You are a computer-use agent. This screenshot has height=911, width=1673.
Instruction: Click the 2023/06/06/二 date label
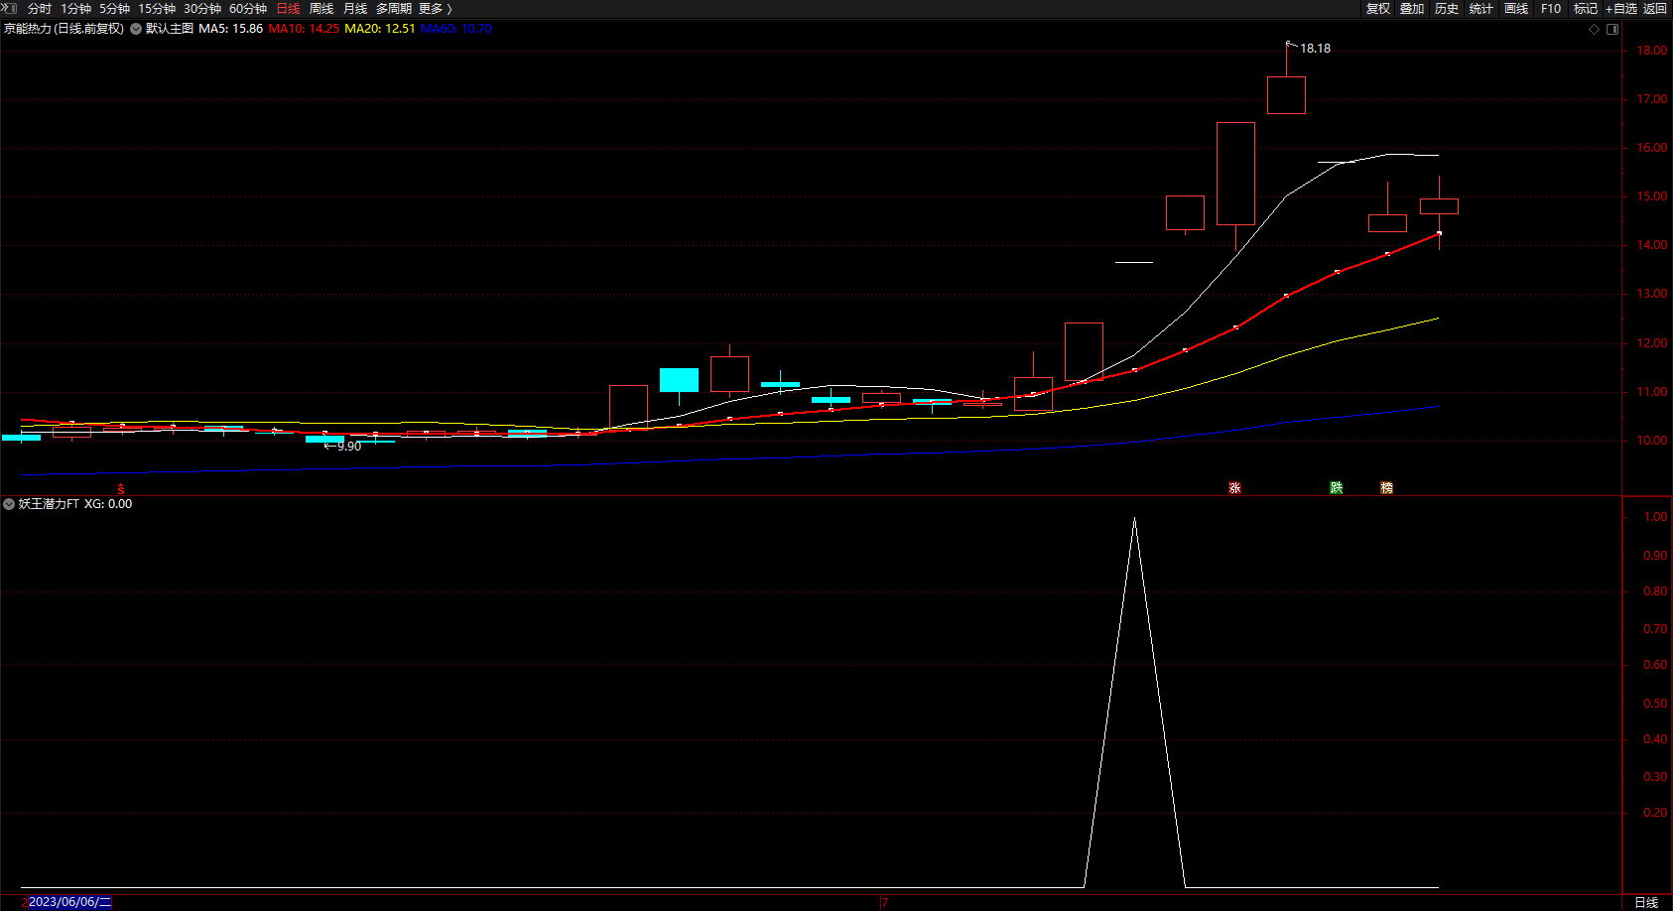[x=69, y=902]
